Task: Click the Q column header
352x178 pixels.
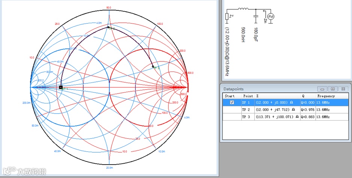Action: click(x=308, y=96)
